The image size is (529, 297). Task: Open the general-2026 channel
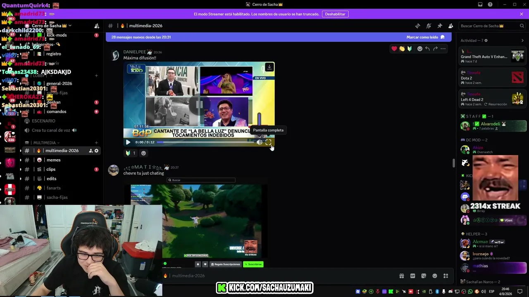[x=59, y=83]
